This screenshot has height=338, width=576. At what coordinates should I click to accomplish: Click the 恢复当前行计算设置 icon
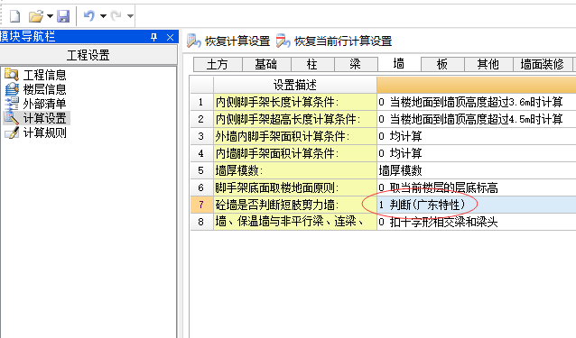[x=283, y=41]
